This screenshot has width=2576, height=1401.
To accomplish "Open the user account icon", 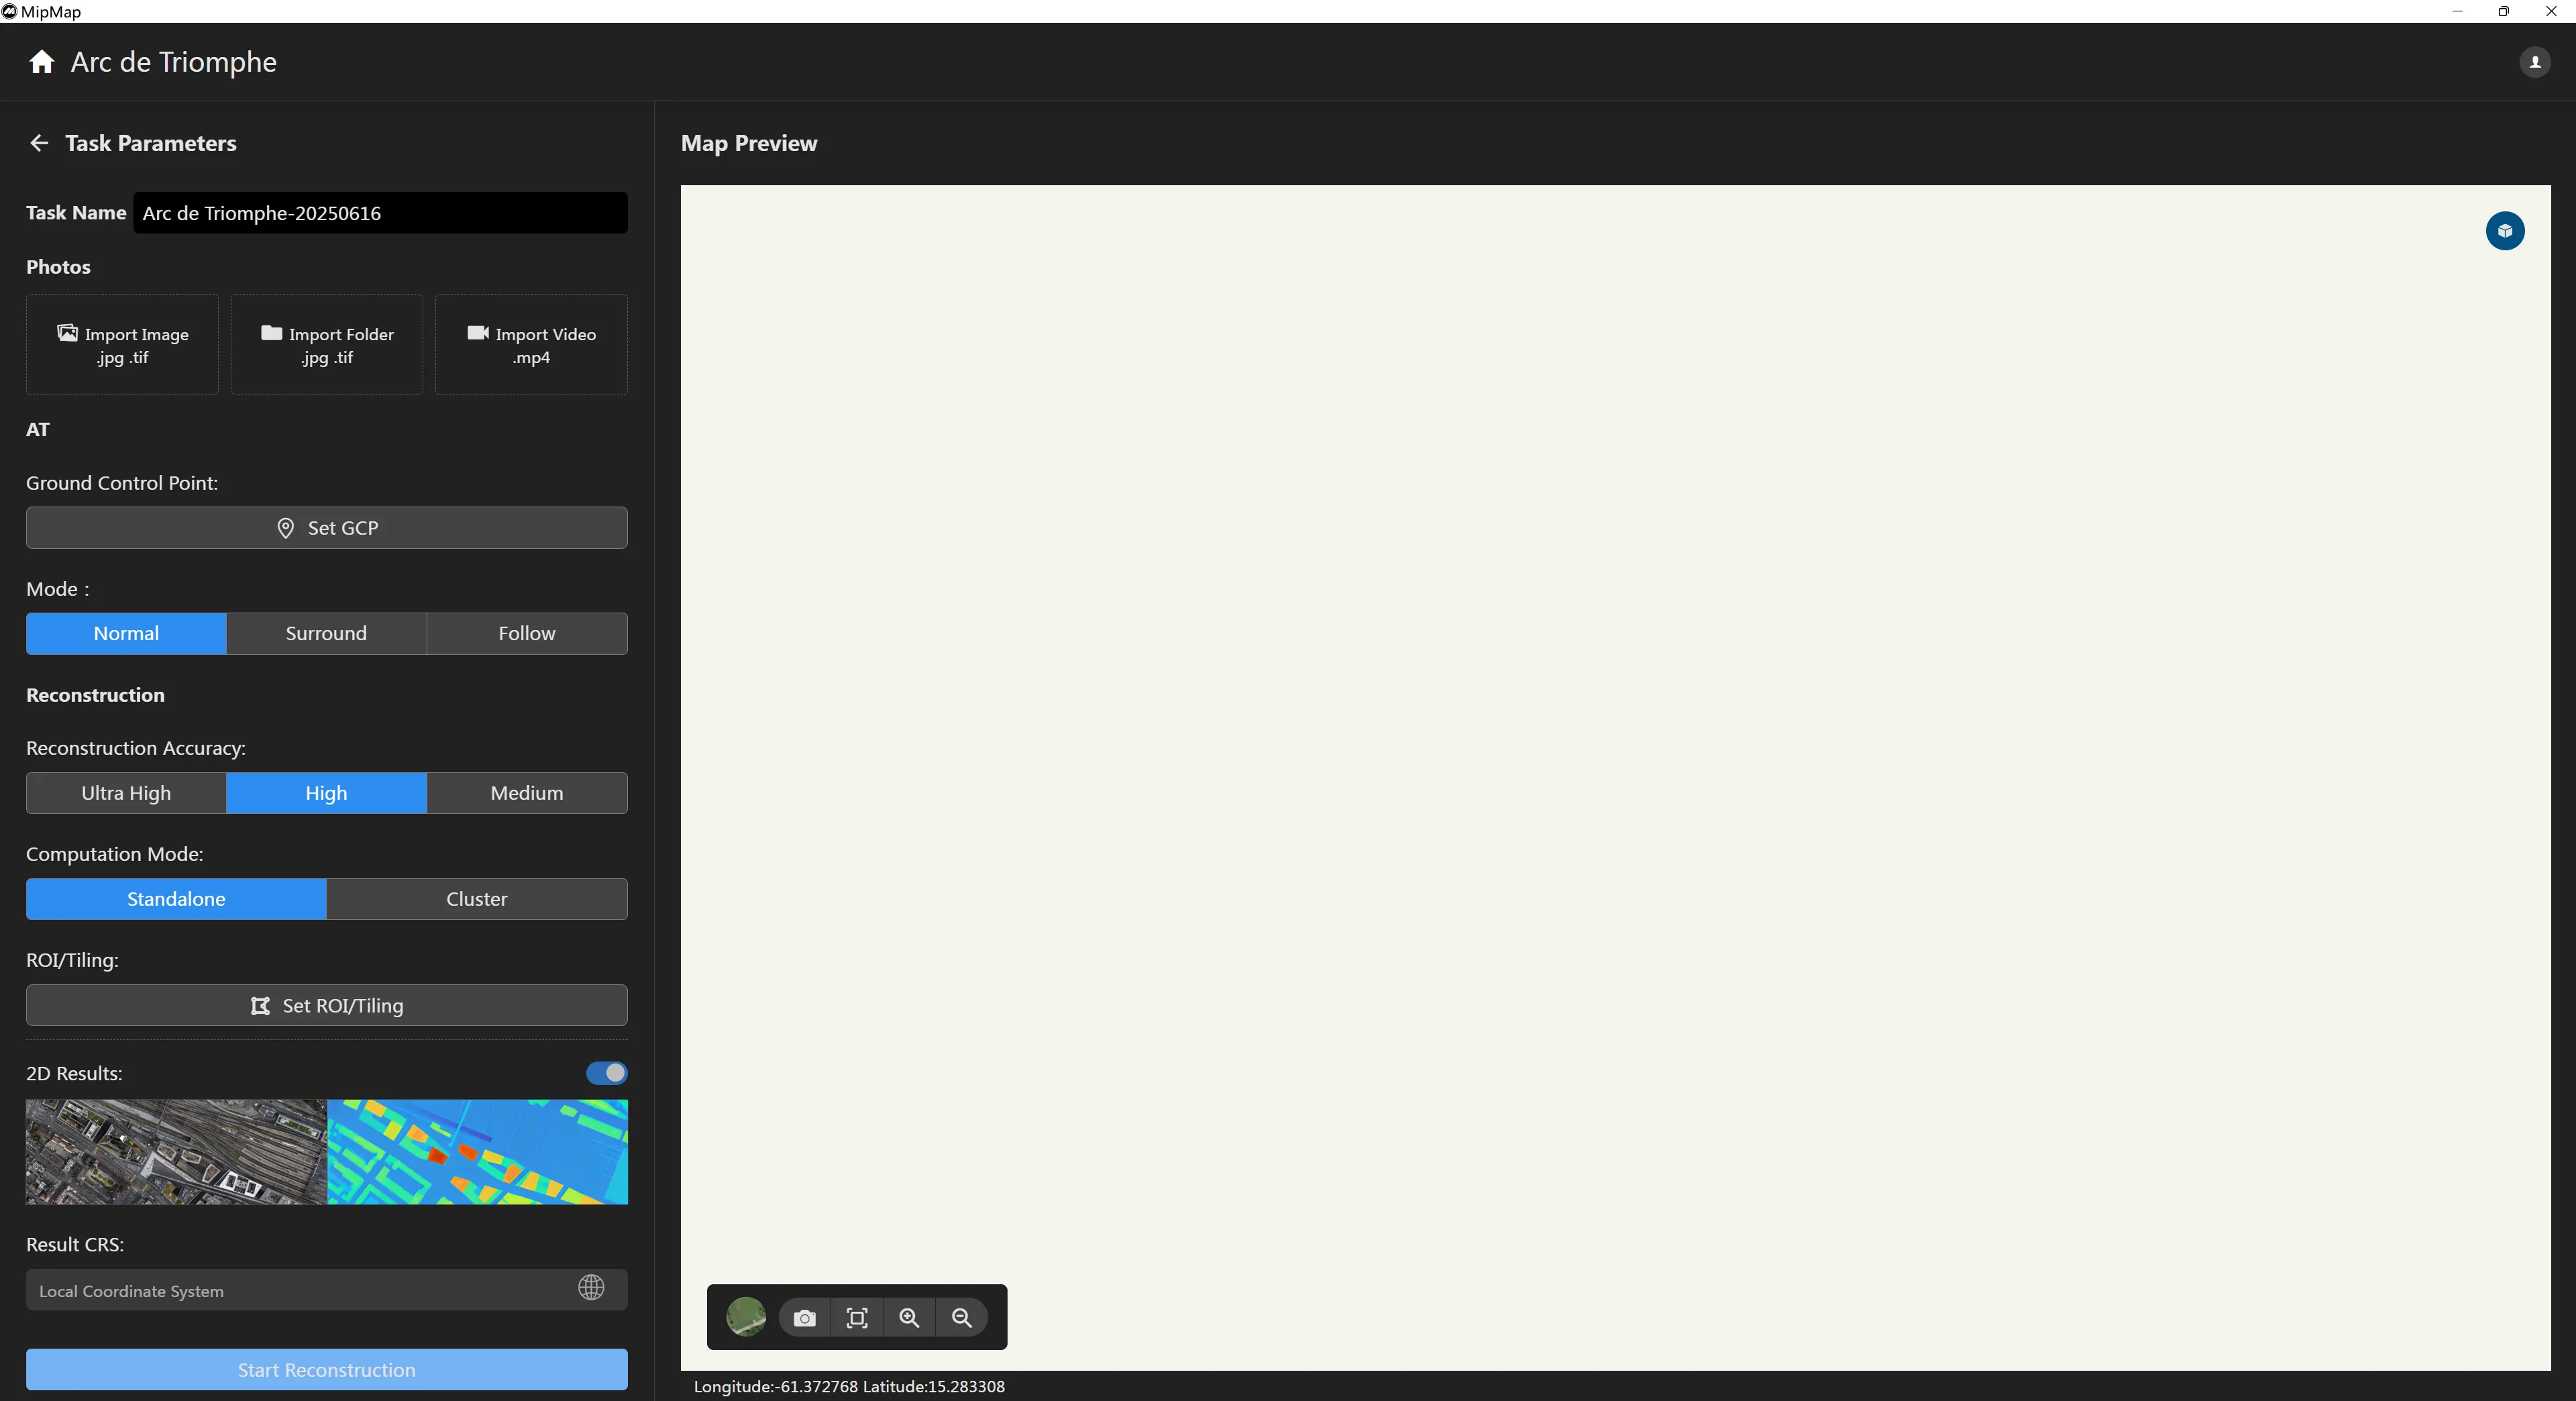I will pyautogui.click(x=2534, y=62).
